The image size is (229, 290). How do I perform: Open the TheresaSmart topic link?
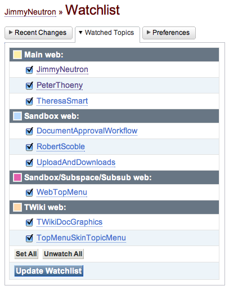coord(62,101)
